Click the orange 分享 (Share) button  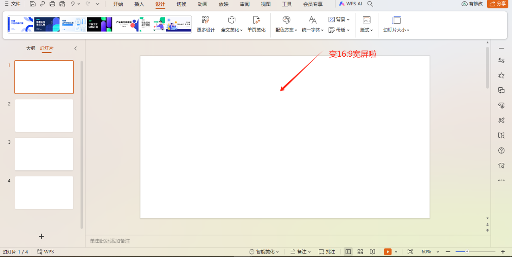[497, 4]
